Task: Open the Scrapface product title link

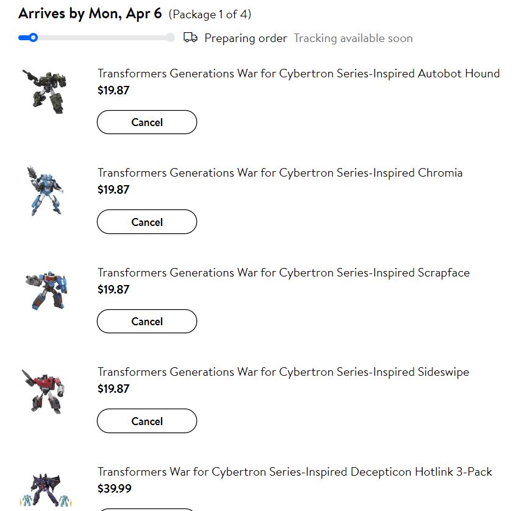Action: point(284,273)
